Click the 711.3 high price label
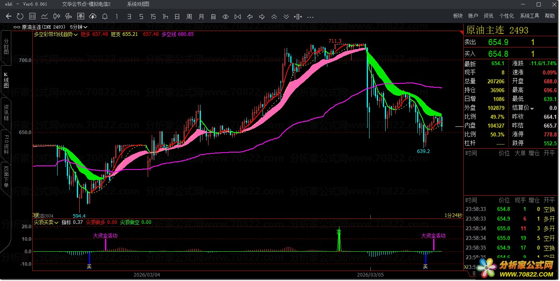This screenshot has height=281, width=560. click(x=335, y=41)
